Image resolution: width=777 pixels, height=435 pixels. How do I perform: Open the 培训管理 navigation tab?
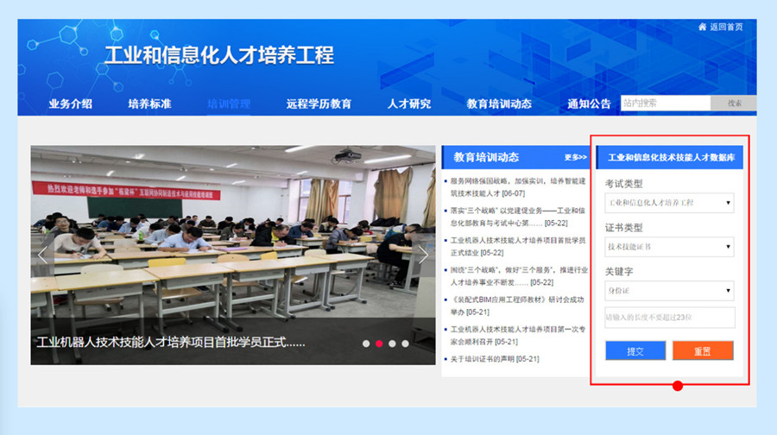point(229,104)
